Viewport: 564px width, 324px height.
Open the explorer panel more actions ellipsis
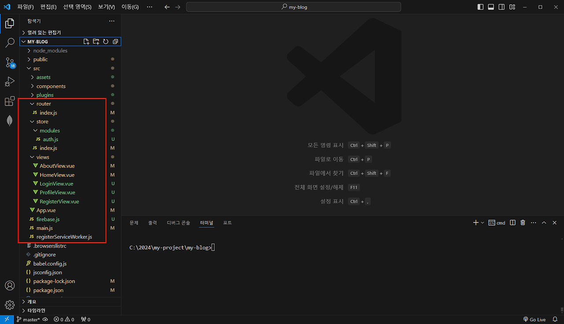click(x=112, y=21)
